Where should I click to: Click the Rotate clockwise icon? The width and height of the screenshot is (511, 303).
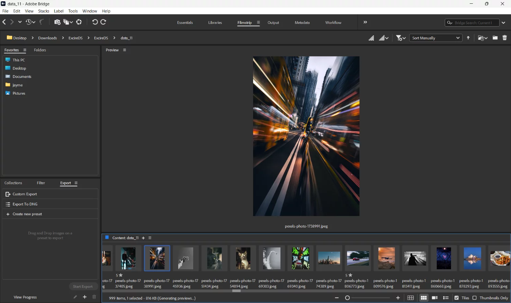tap(103, 22)
